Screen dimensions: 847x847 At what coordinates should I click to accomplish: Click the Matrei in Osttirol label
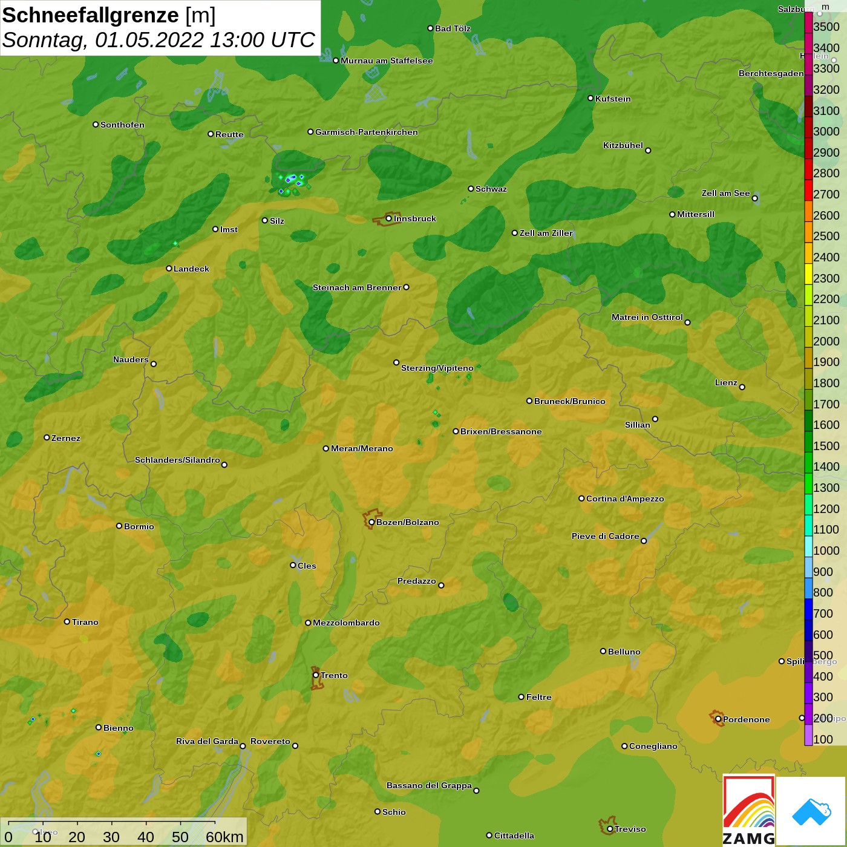tap(647, 317)
